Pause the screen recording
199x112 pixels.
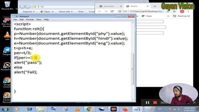(x=147, y=102)
